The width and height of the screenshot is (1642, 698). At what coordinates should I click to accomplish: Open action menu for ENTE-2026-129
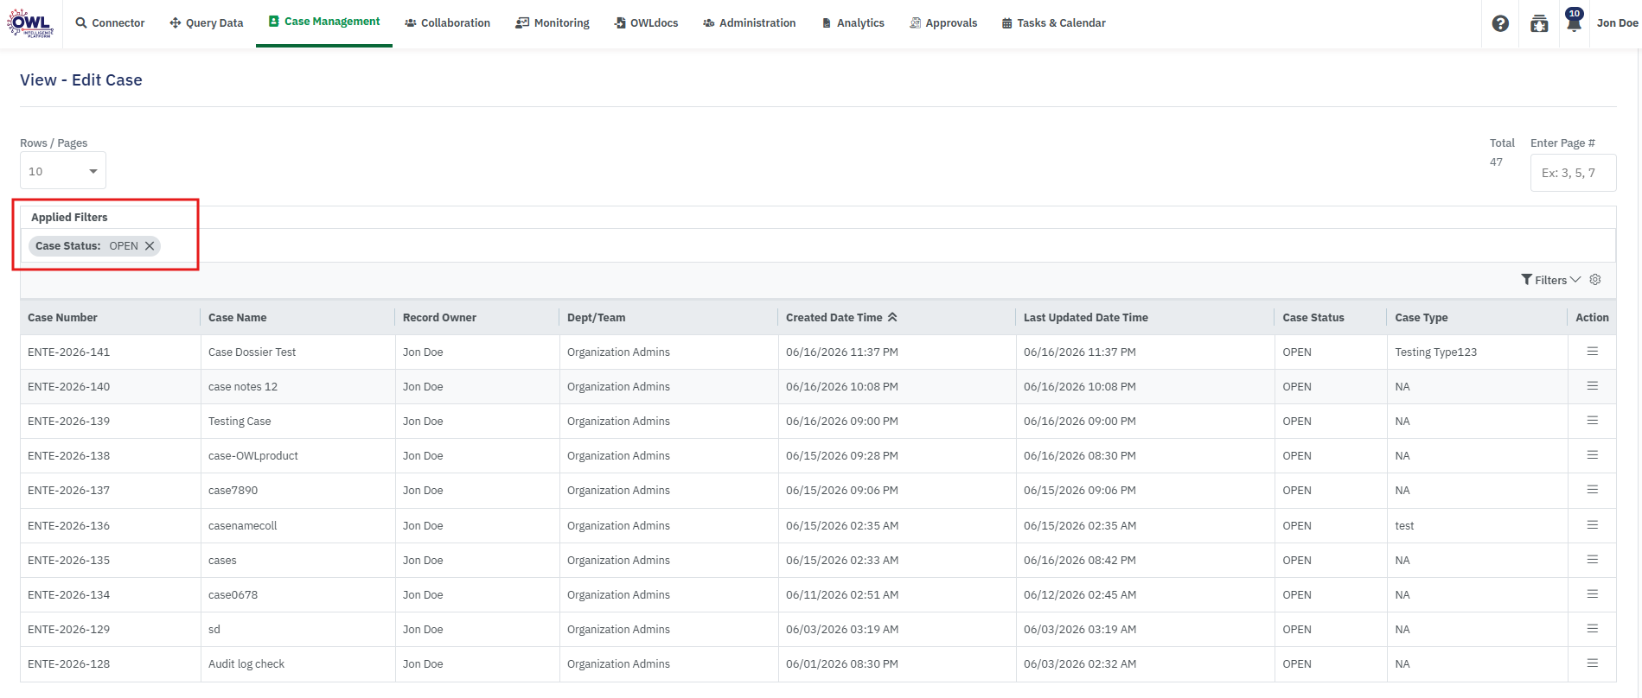(x=1592, y=629)
